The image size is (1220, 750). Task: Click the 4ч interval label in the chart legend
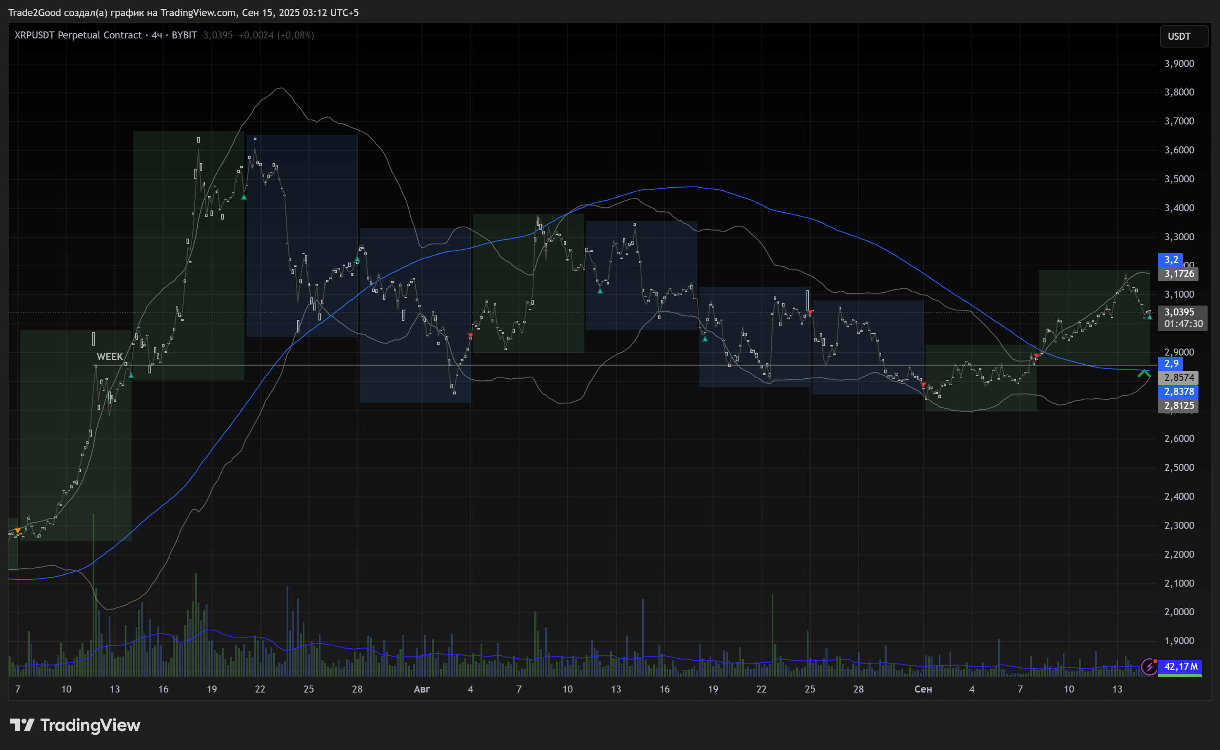(x=157, y=35)
